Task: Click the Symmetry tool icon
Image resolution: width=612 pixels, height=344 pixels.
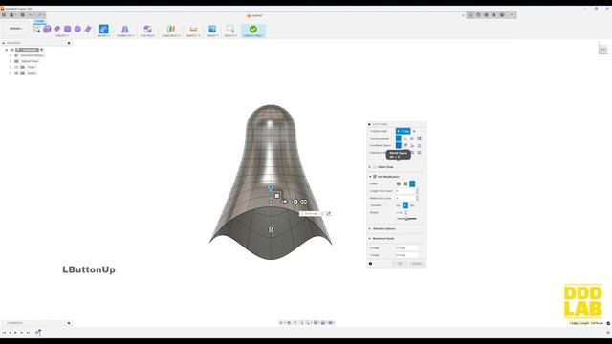Action: tap(125, 29)
